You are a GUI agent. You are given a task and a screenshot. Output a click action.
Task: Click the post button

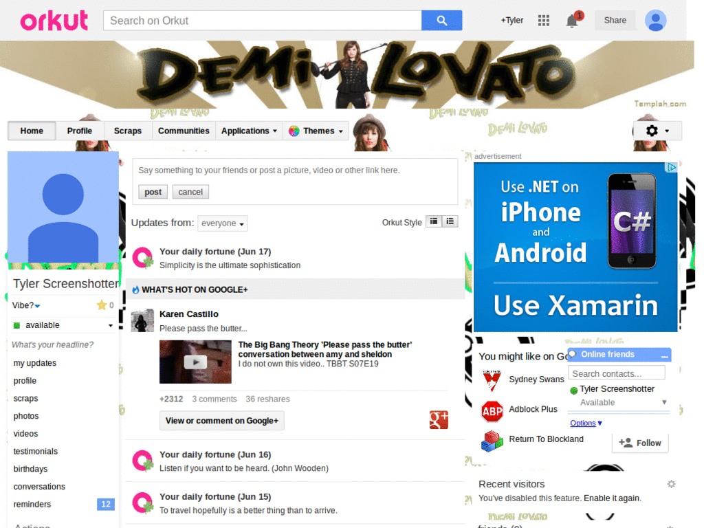click(x=153, y=192)
